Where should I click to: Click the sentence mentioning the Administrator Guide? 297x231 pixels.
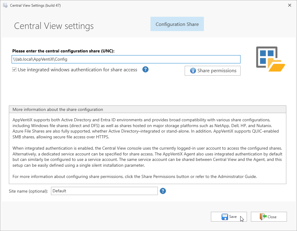click(x=135, y=176)
